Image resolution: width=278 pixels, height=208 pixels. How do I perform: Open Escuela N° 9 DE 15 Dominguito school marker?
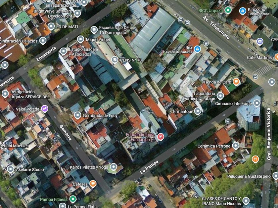(94, 30)
